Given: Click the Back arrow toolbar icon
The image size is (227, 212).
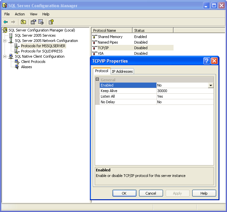Looking at the screenshot, I should click(x=6, y=22).
